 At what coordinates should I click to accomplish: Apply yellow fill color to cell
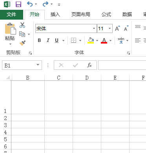pyautogui.click(x=91, y=40)
